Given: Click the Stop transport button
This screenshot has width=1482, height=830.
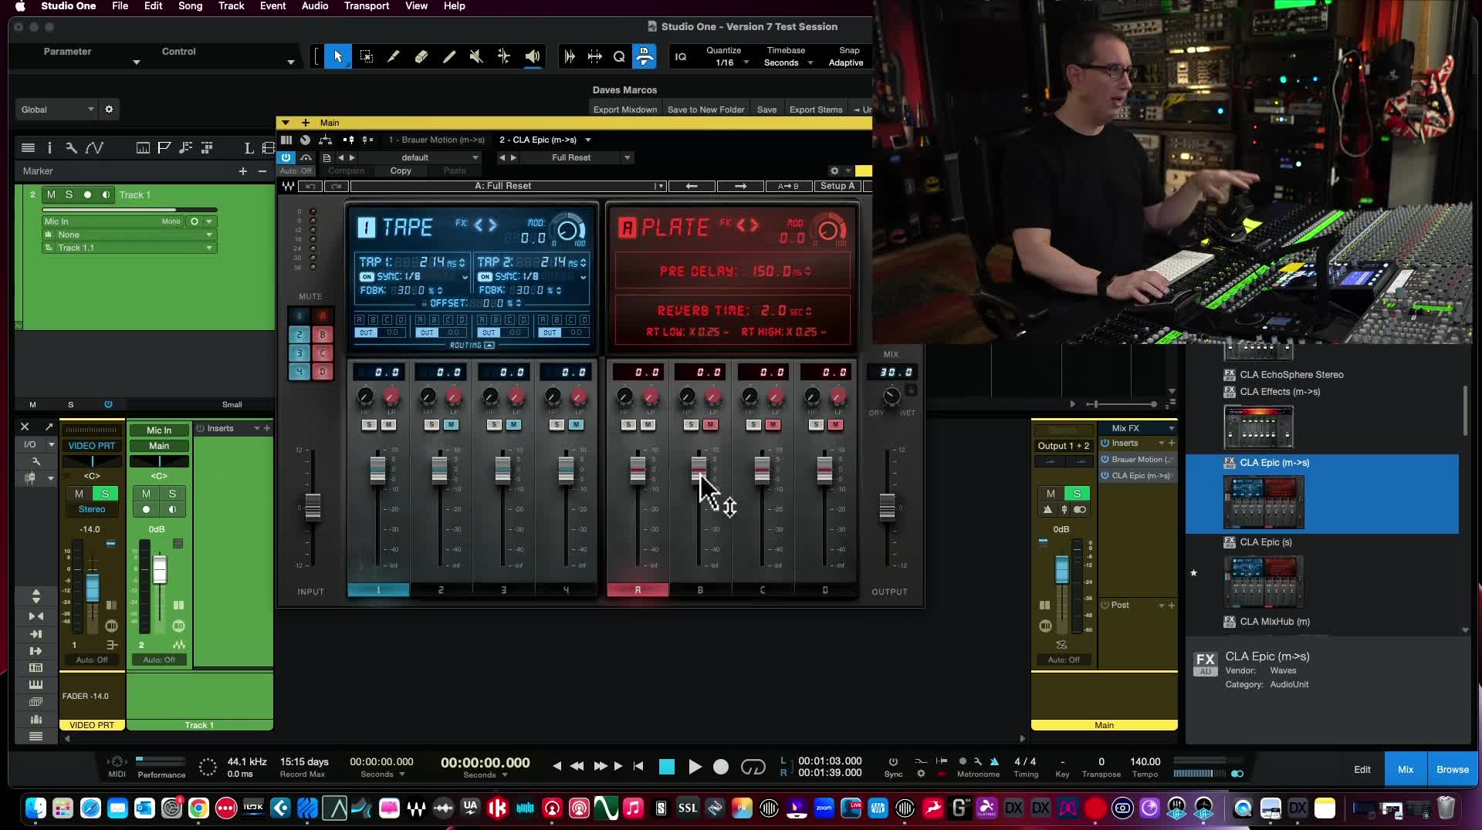Looking at the screenshot, I should click(x=667, y=767).
